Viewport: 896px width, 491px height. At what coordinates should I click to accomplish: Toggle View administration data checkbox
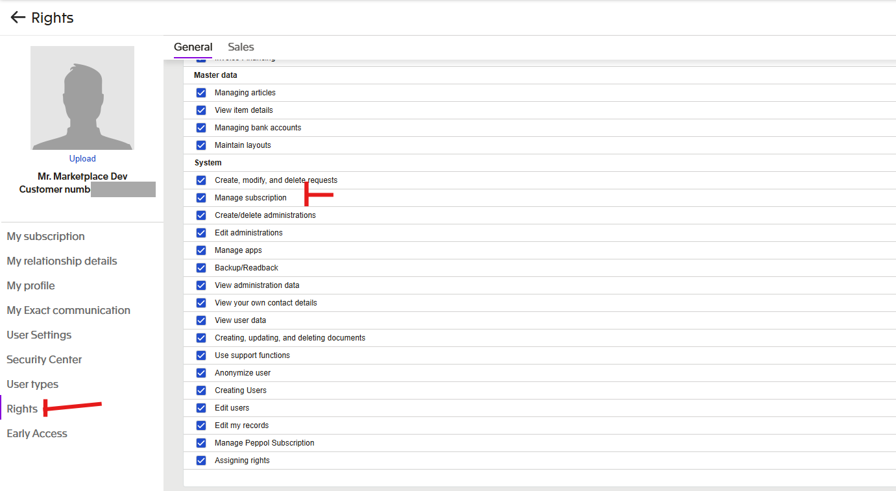201,285
